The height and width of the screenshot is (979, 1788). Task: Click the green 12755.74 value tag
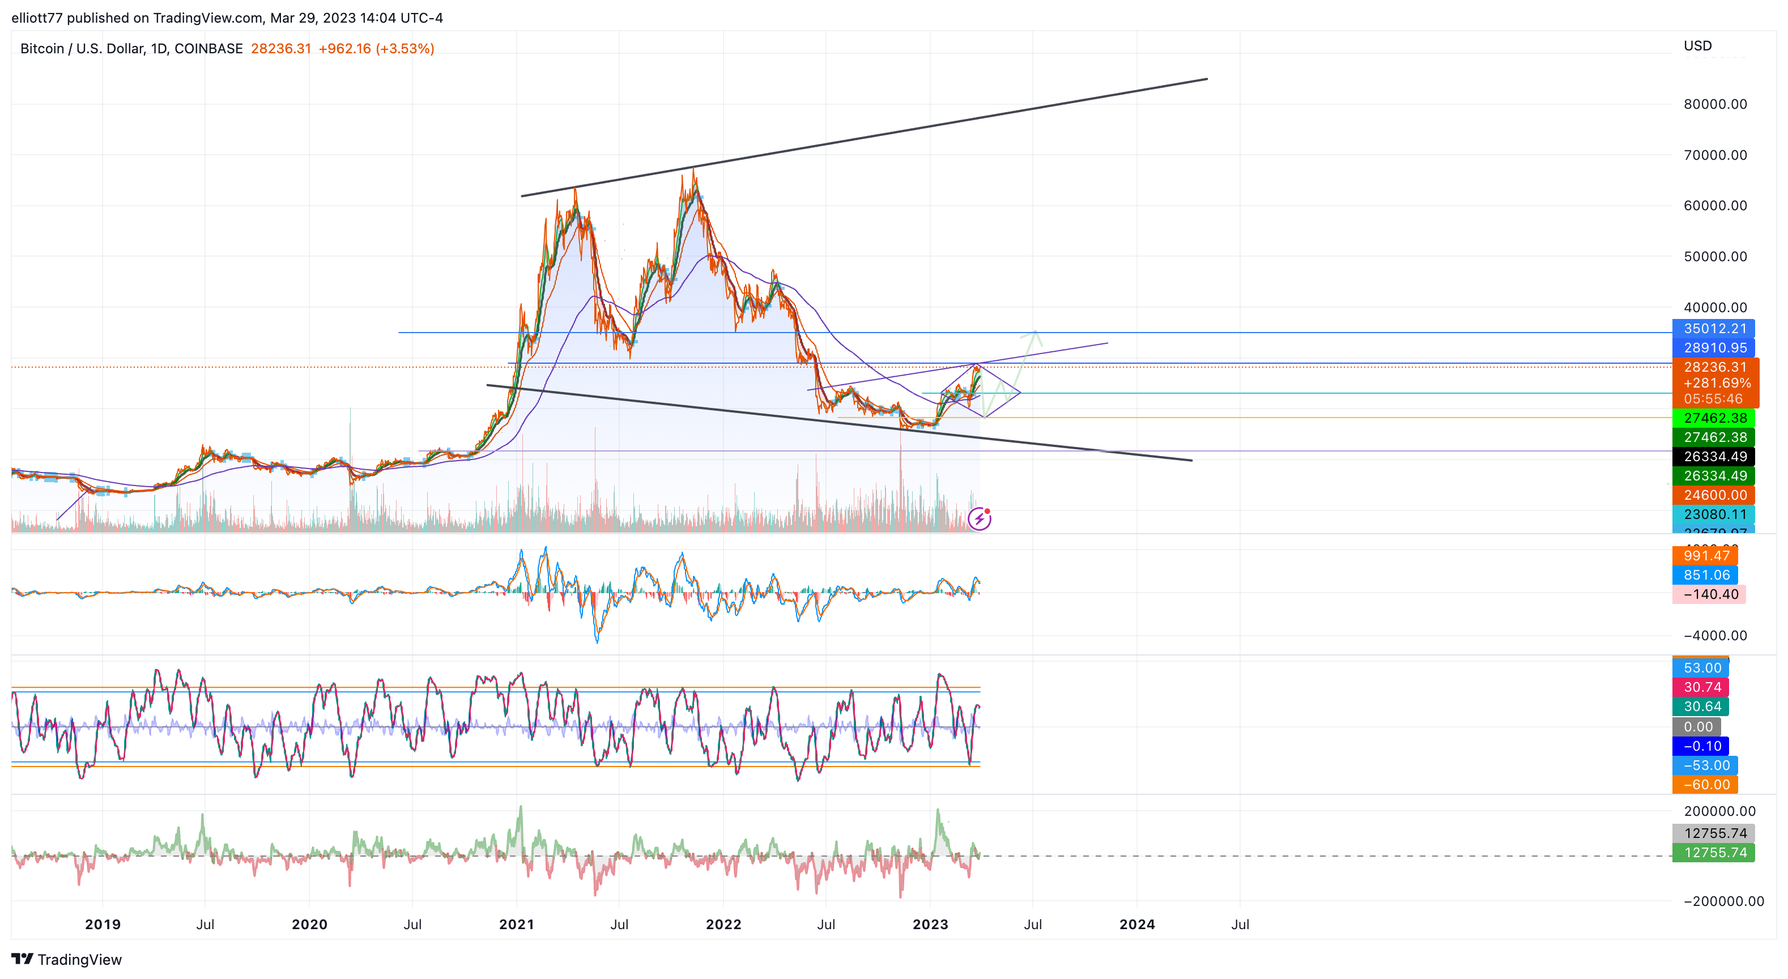1714,853
